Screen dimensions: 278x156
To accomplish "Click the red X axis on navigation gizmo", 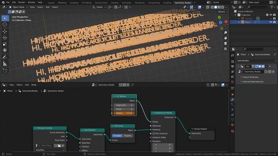I will pyautogui.click(x=226, y=22).
